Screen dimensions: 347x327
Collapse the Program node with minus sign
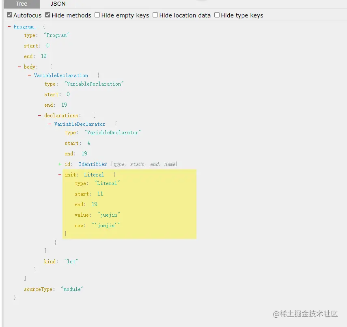point(9,26)
